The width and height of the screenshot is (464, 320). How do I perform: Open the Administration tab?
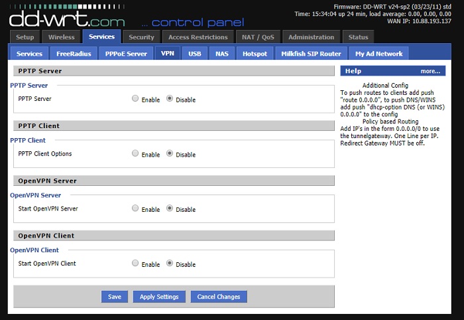click(x=312, y=37)
